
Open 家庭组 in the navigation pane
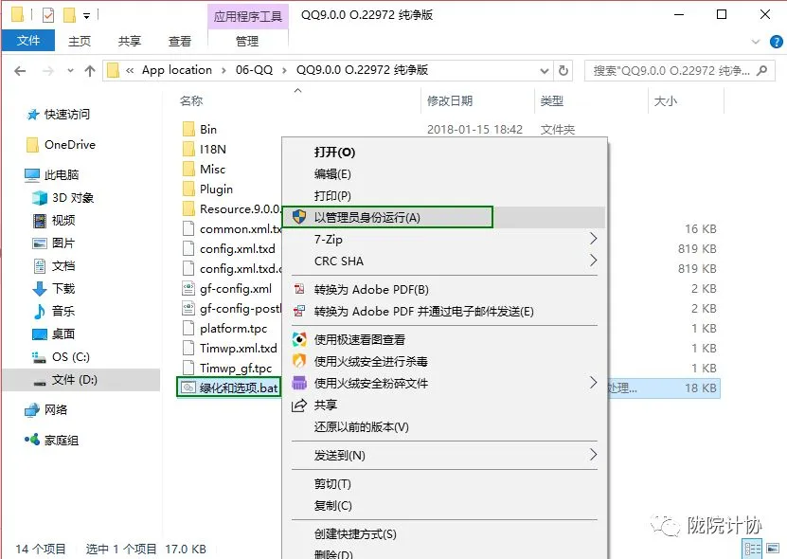[x=62, y=441]
